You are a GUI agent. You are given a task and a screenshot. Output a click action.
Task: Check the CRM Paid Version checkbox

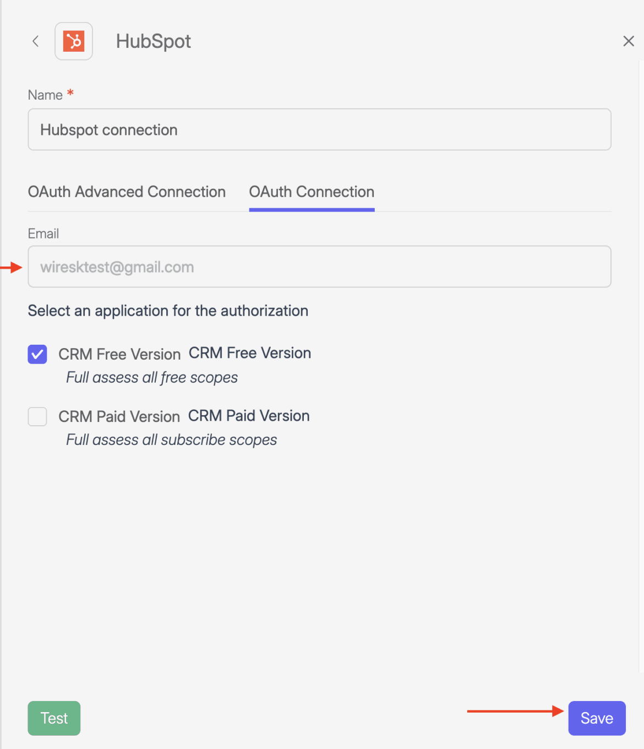pyautogui.click(x=37, y=416)
